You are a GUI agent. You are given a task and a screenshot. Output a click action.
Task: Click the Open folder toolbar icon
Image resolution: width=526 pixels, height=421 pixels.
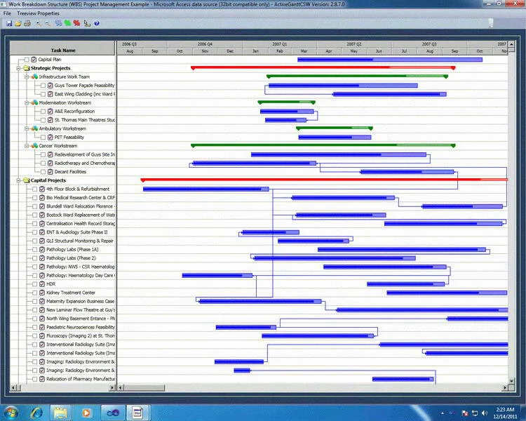tap(18, 23)
